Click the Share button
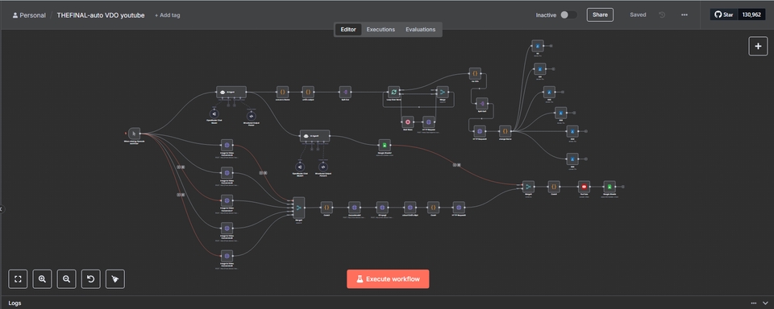Viewport: 774px width, 309px height. coord(600,14)
